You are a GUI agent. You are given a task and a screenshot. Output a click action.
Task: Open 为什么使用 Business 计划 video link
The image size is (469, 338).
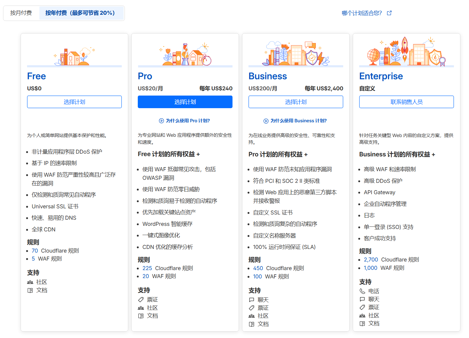coord(299,121)
